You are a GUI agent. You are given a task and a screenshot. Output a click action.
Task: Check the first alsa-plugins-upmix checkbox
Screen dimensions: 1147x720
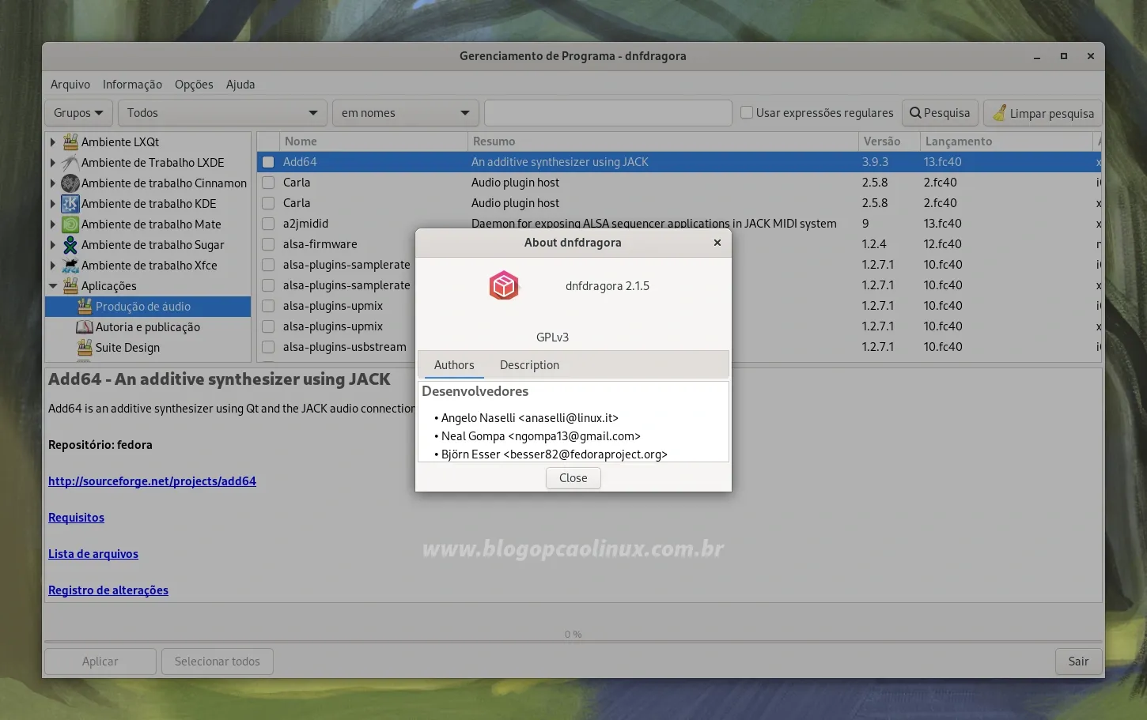[x=268, y=306]
